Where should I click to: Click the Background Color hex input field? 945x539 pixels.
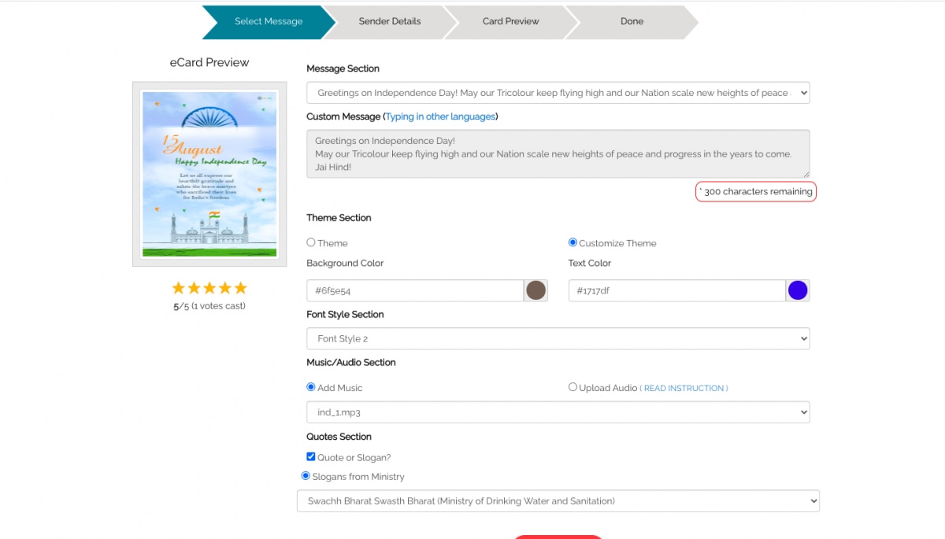[x=415, y=290]
